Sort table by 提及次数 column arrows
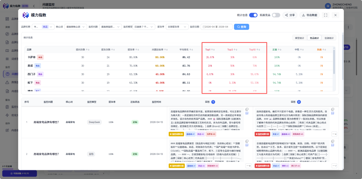The height and width of the screenshot is (179, 362). [114, 50]
